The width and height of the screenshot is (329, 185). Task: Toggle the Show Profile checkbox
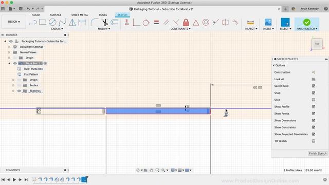point(314,106)
